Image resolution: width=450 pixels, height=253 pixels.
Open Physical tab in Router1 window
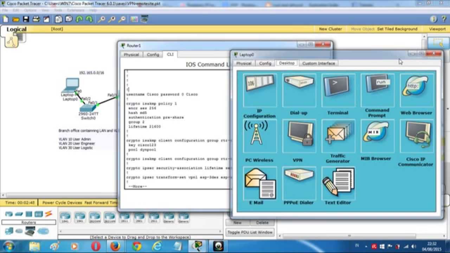coord(131,54)
